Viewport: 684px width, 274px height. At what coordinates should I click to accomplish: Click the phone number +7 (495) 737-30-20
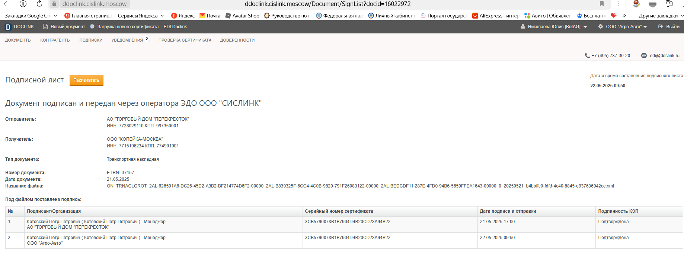click(611, 56)
